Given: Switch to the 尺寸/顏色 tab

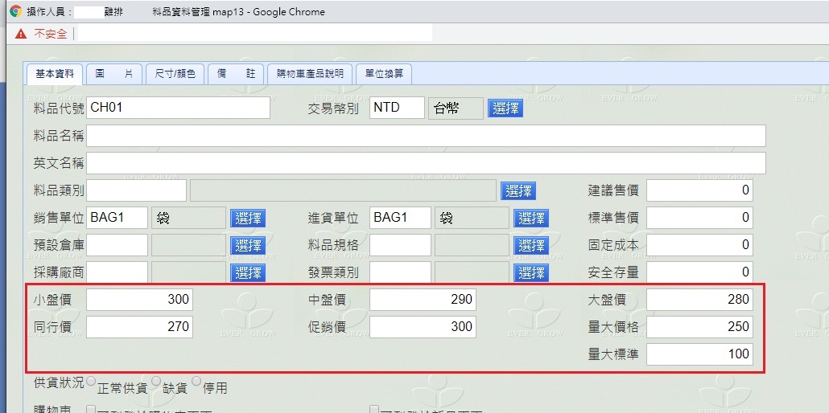Looking at the screenshot, I should pyautogui.click(x=175, y=74).
